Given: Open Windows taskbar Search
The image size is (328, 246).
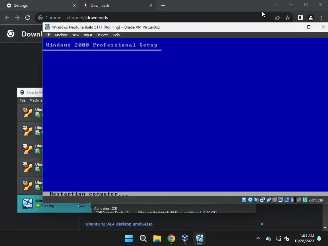Looking at the screenshot, I should pos(143,238).
